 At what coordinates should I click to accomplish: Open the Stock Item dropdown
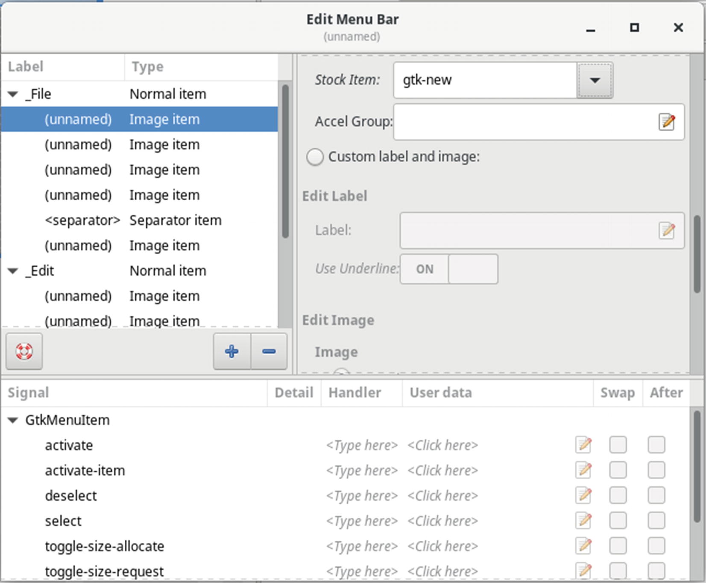click(x=595, y=80)
